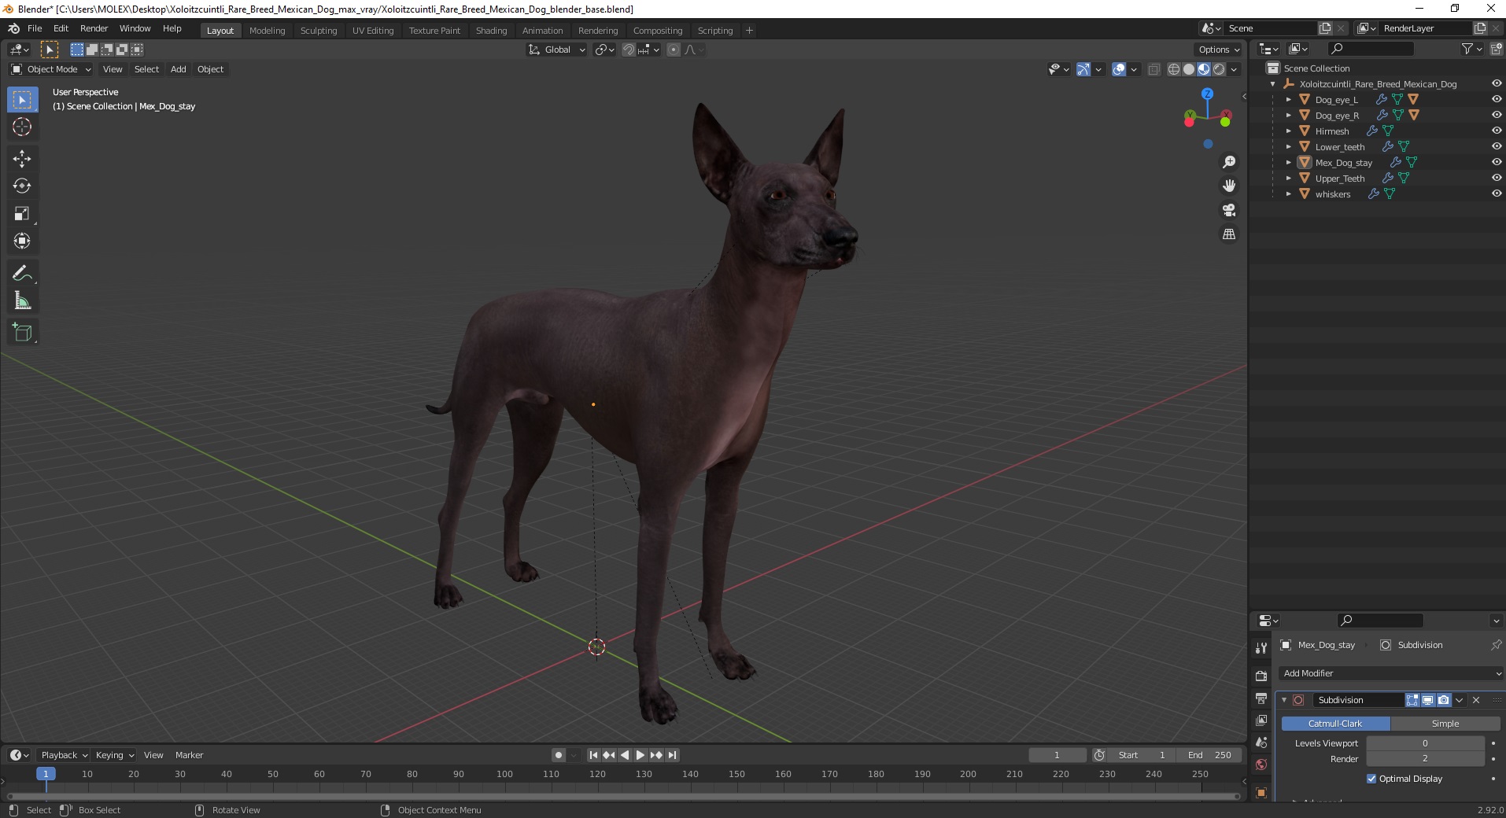Open the Options dropdown

1219,50
